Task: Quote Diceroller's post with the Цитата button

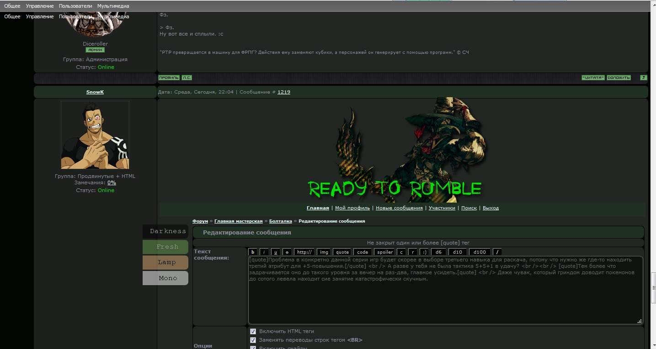Action: pyautogui.click(x=593, y=78)
